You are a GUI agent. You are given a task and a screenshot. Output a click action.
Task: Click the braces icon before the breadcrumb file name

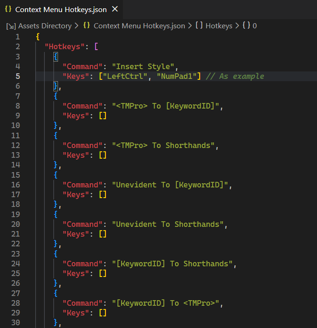click(x=86, y=26)
